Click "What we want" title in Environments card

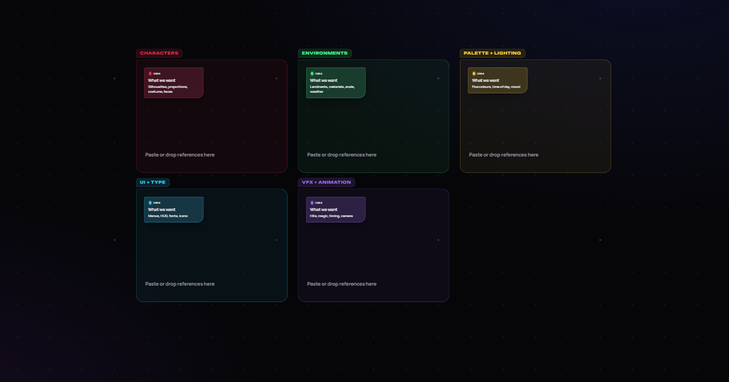[x=323, y=80]
